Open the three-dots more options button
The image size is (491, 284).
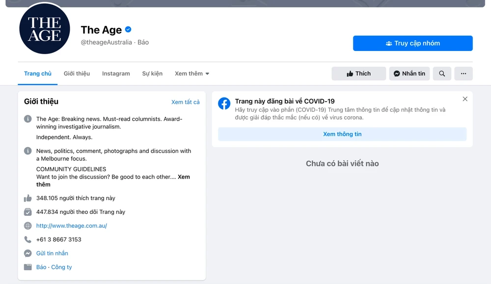[x=463, y=74]
